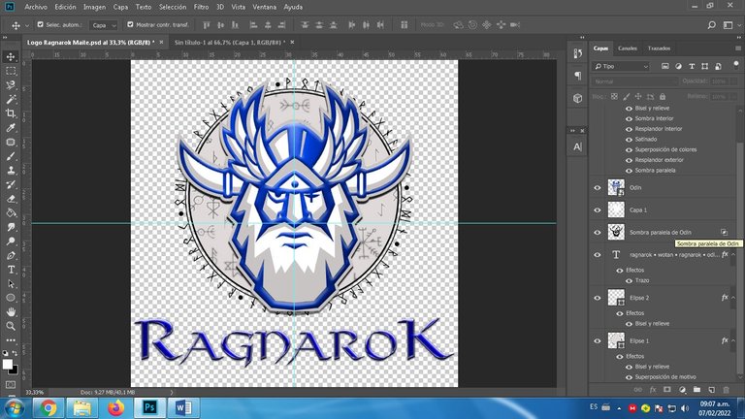Screen dimensions: 745x419
Task: Select the Crop tool
Action: [x=11, y=113]
